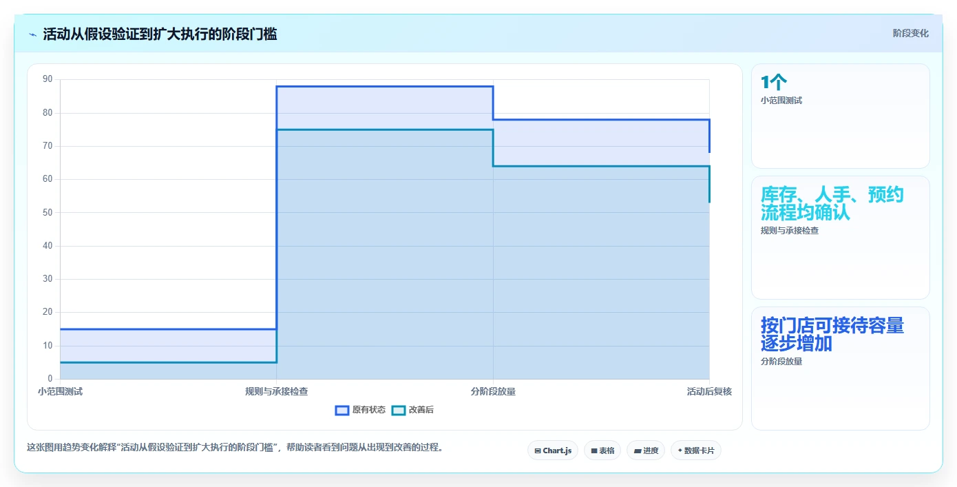Screen dimensions: 957x487
Task: Click the 规则与承接检查 x-axis label
Action: pyautogui.click(x=276, y=391)
